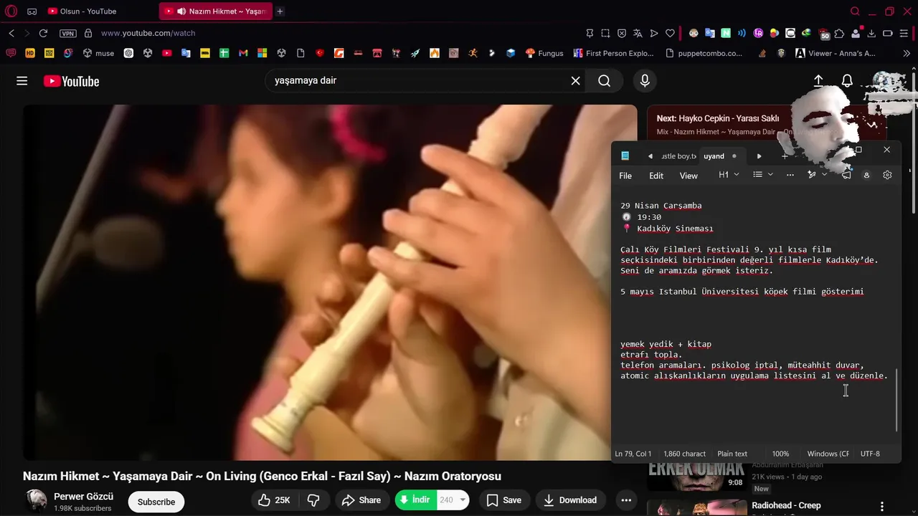Click Windows (CR line ending status

(828, 454)
